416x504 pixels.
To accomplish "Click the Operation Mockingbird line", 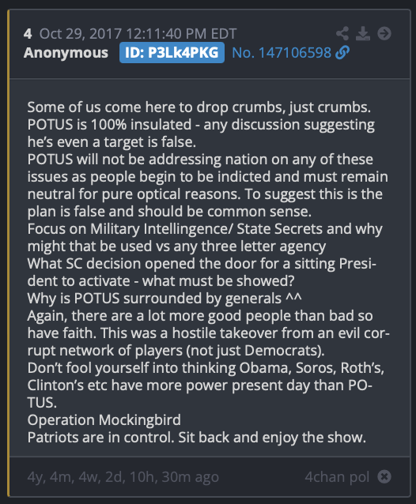I will pos(104,419).
